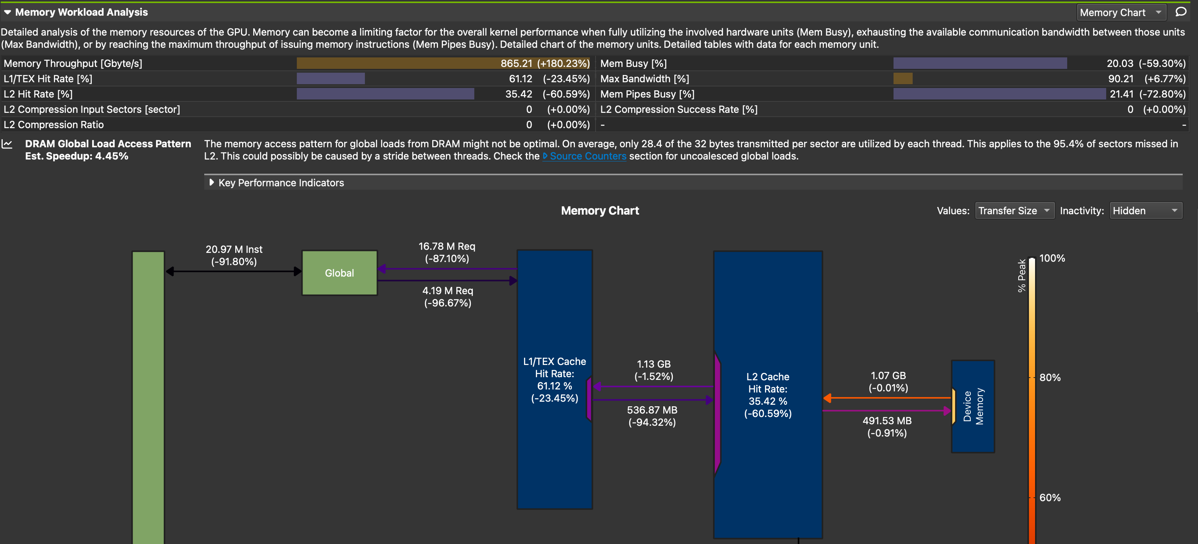Open the Values Transfer Size dropdown
1198x544 pixels.
tap(1014, 211)
